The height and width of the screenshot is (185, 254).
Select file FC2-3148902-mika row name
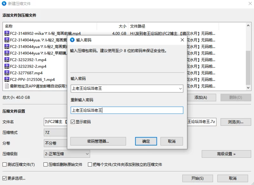(x=45, y=33)
